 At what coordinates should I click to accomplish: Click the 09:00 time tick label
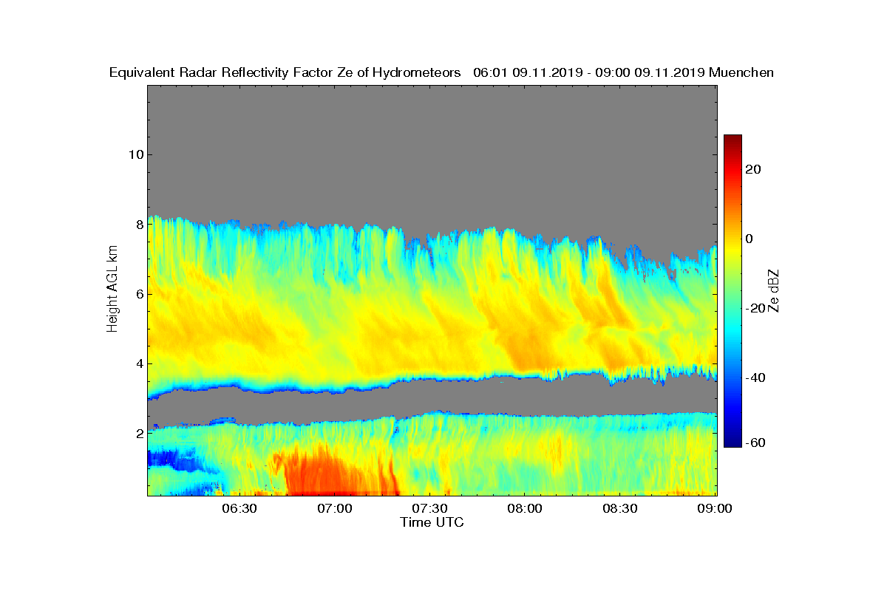point(716,508)
